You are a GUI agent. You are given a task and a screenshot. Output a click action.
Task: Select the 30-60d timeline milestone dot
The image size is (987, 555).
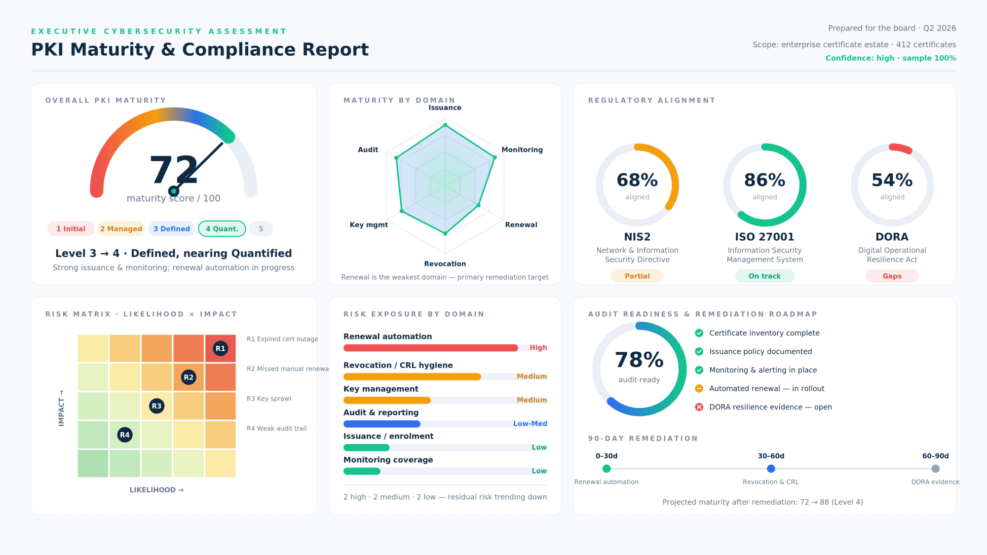(771, 469)
